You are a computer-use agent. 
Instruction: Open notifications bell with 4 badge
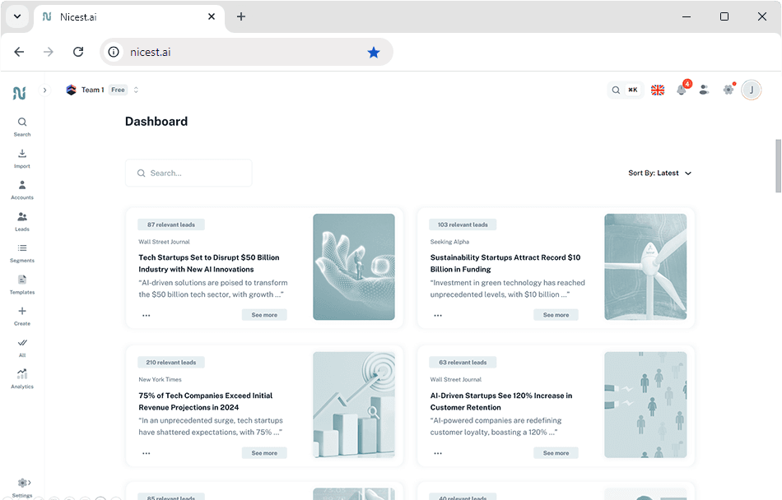[x=682, y=90]
